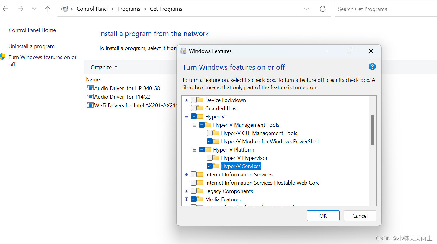
Task: Open the Organize dropdown menu
Action: click(x=104, y=67)
